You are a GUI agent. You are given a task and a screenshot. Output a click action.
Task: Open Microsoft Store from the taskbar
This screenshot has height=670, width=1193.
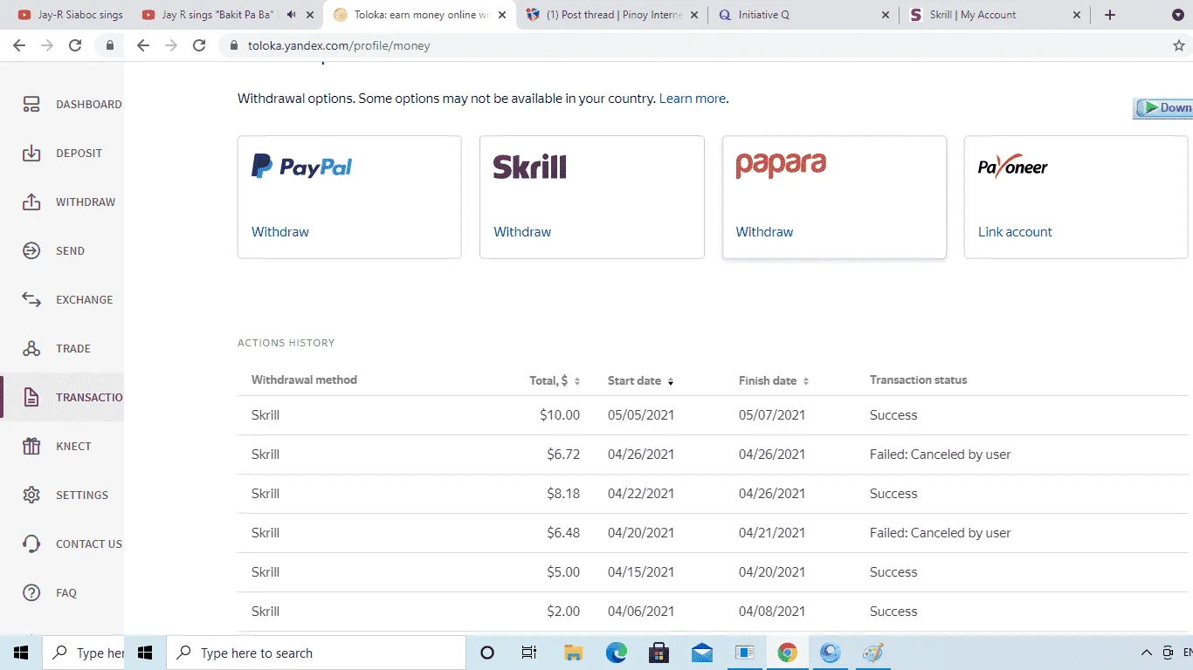click(659, 653)
